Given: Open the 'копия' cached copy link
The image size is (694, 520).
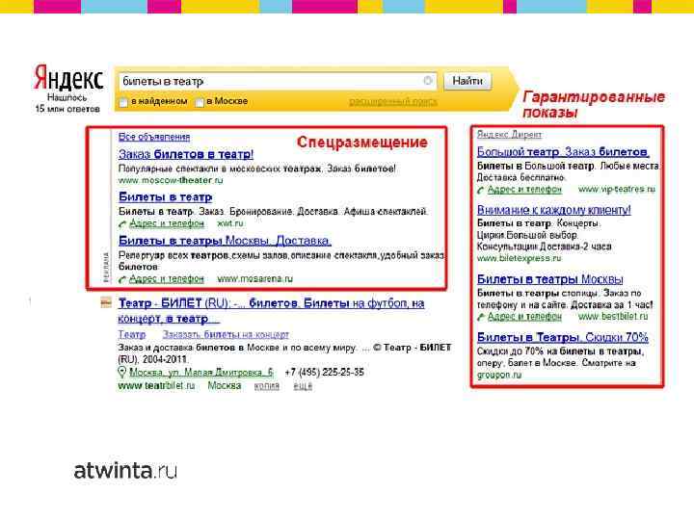Looking at the screenshot, I should coord(266,385).
